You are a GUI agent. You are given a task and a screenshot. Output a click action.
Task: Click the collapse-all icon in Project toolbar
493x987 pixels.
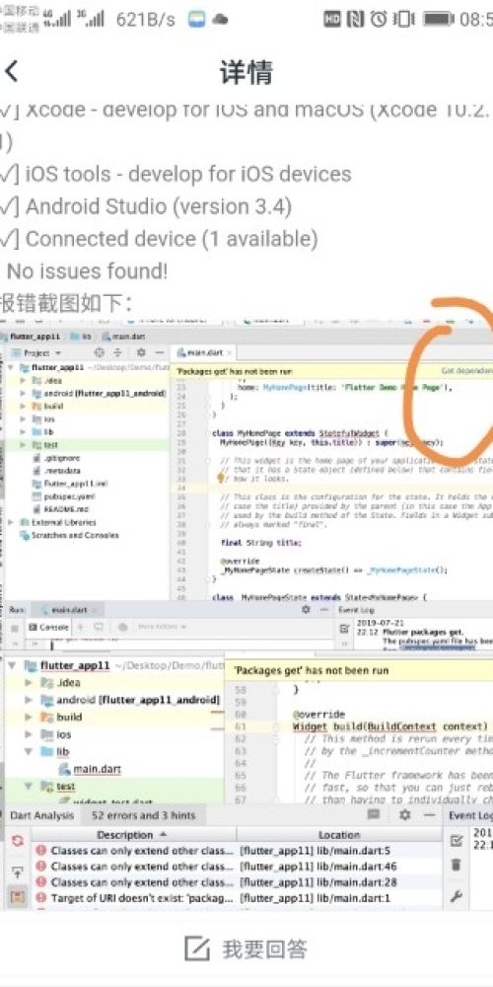[117, 353]
